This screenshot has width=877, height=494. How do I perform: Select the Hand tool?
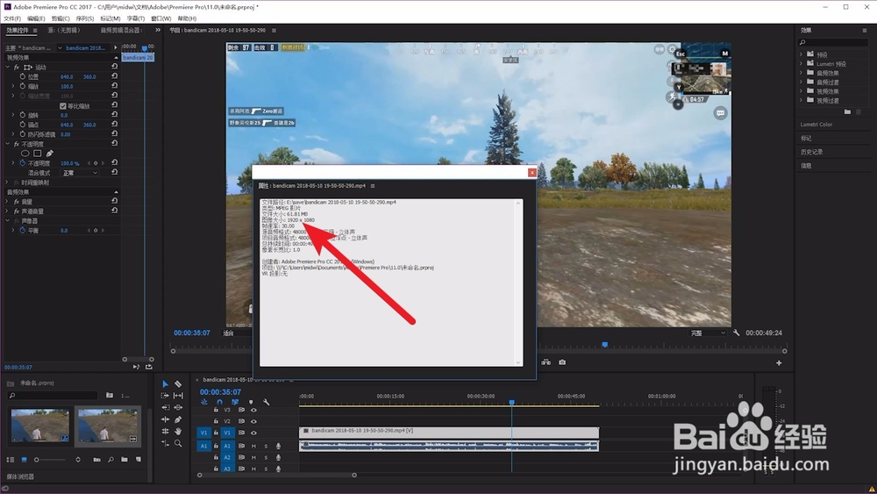tap(178, 432)
